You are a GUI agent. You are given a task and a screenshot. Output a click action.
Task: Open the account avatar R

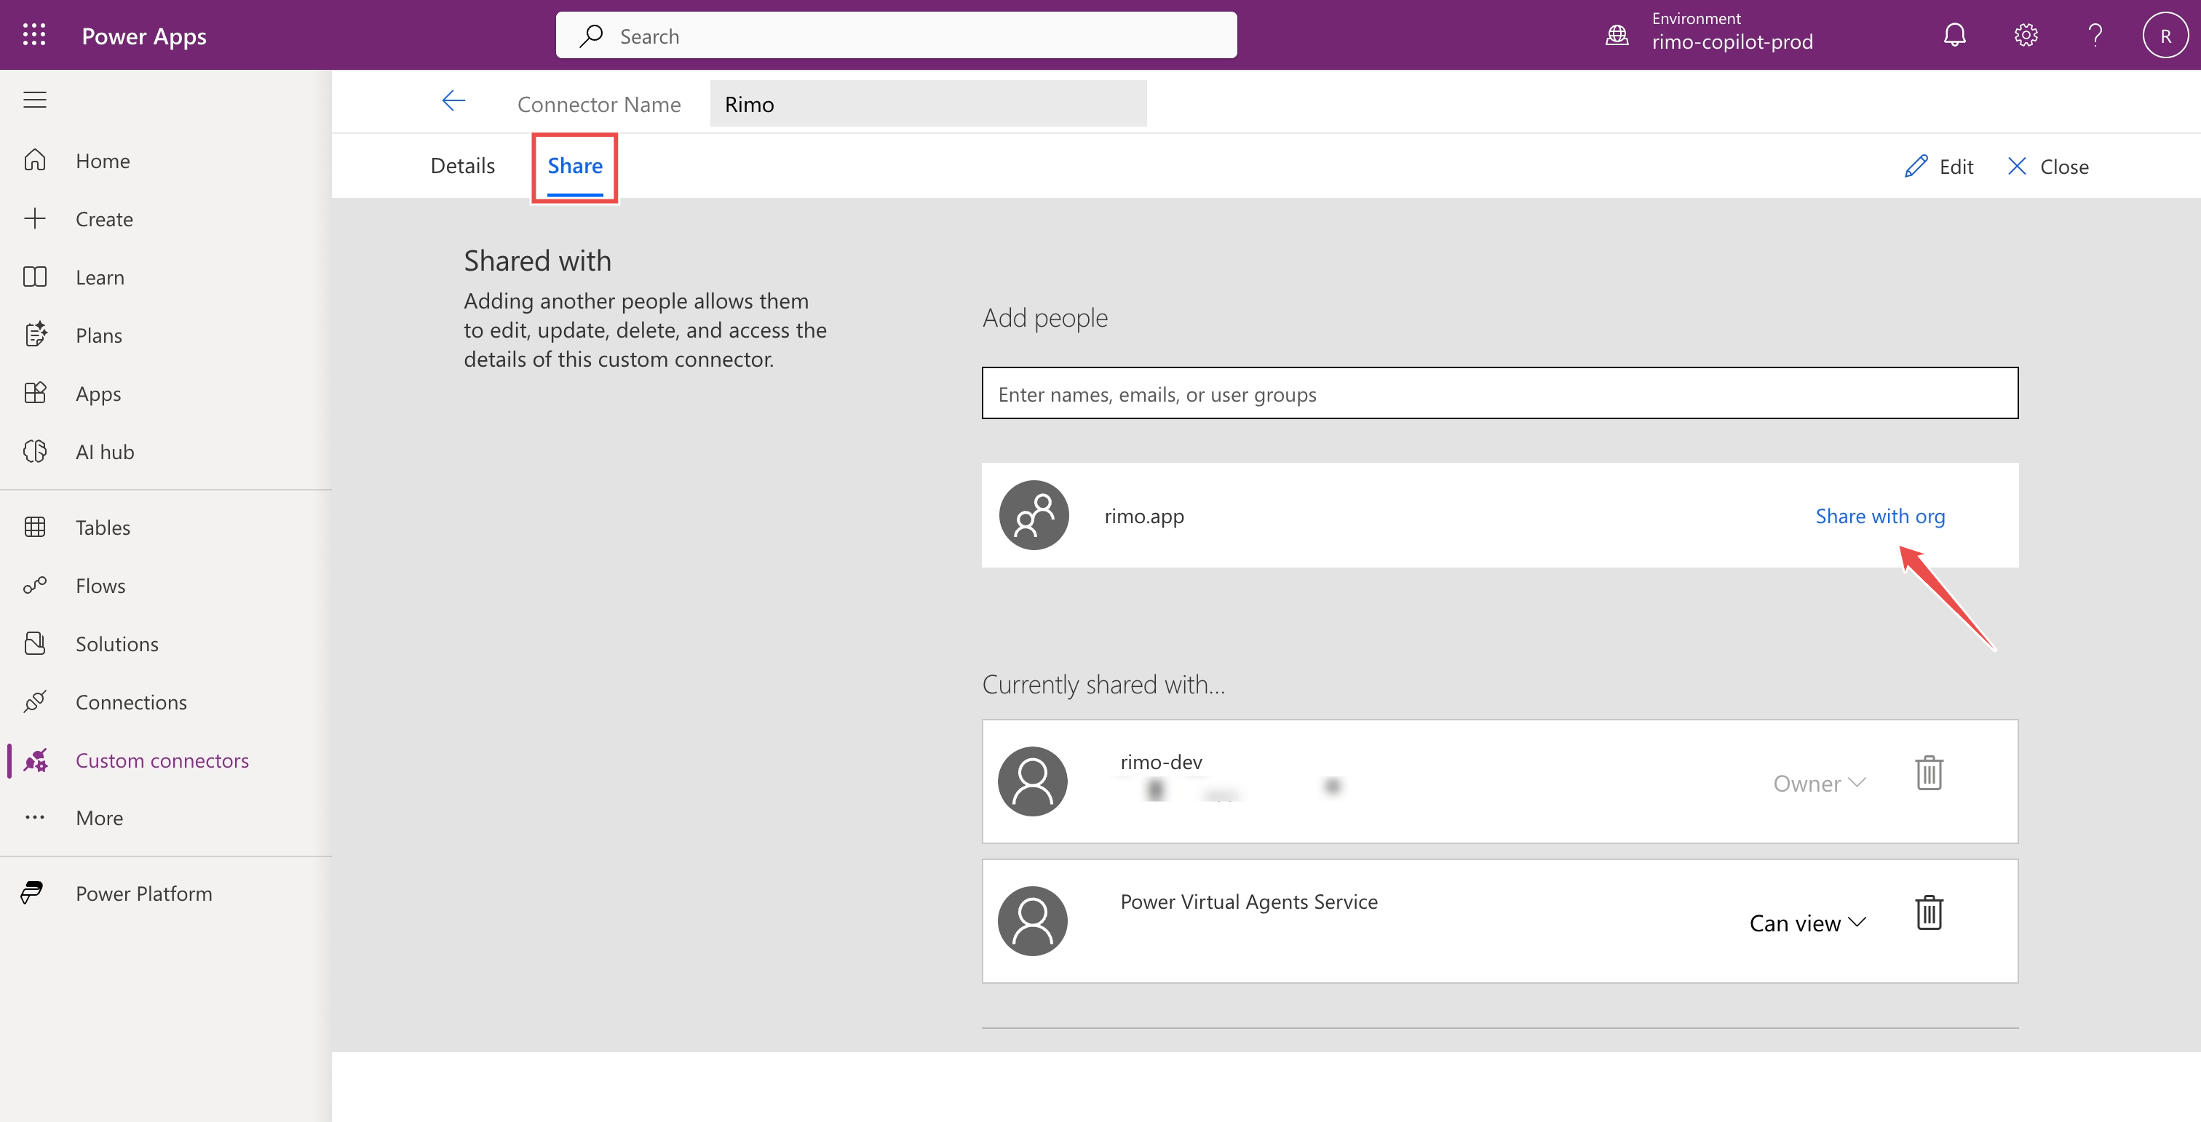click(2165, 35)
